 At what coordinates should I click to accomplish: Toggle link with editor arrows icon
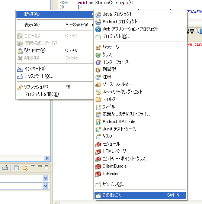point(25,168)
